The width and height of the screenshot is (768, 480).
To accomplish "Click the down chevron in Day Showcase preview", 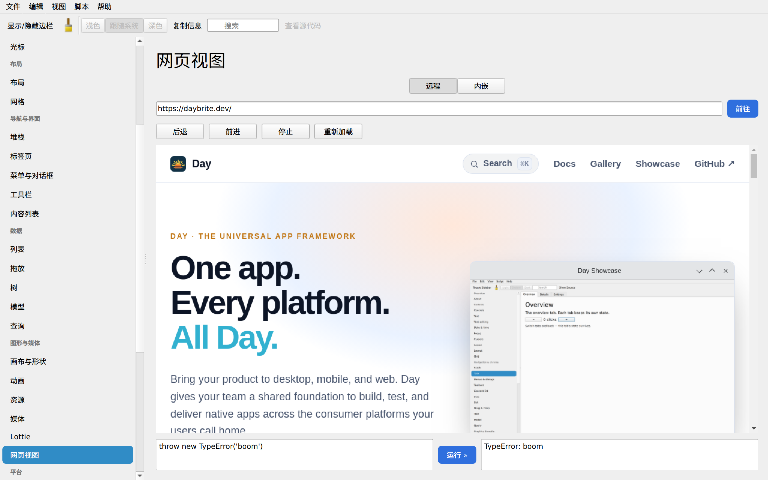I will click(x=699, y=271).
